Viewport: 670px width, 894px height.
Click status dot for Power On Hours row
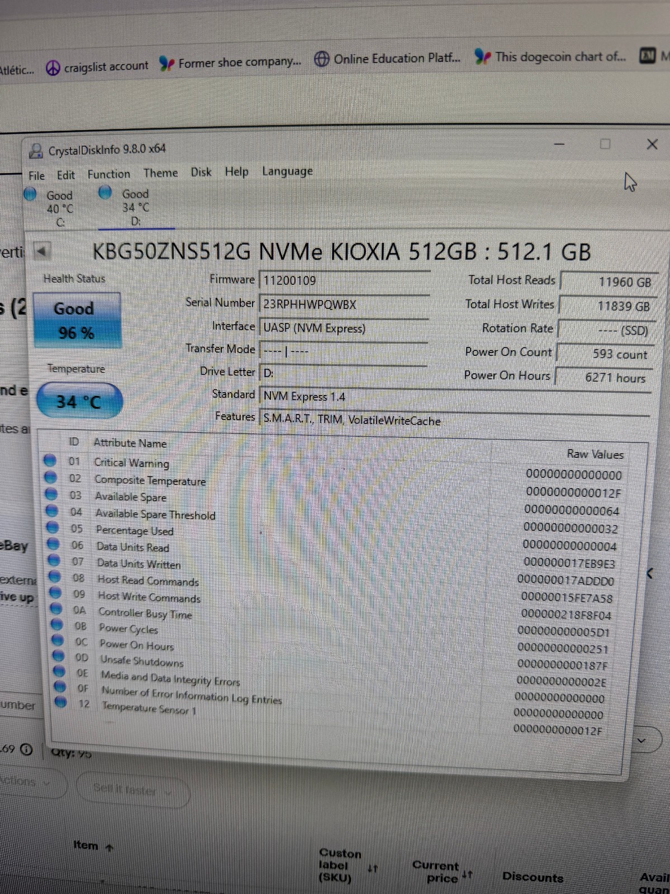(58, 640)
